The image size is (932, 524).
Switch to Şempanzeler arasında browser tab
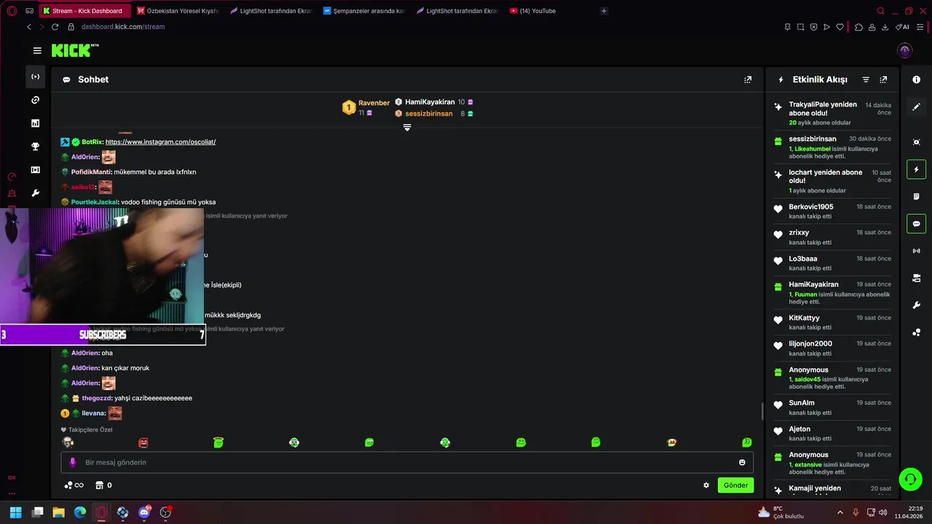tap(363, 11)
